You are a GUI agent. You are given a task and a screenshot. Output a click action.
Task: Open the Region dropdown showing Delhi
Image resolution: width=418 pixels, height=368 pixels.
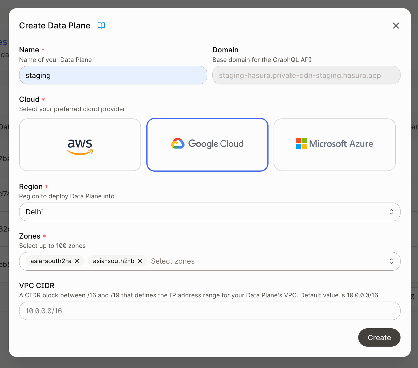coord(210,212)
